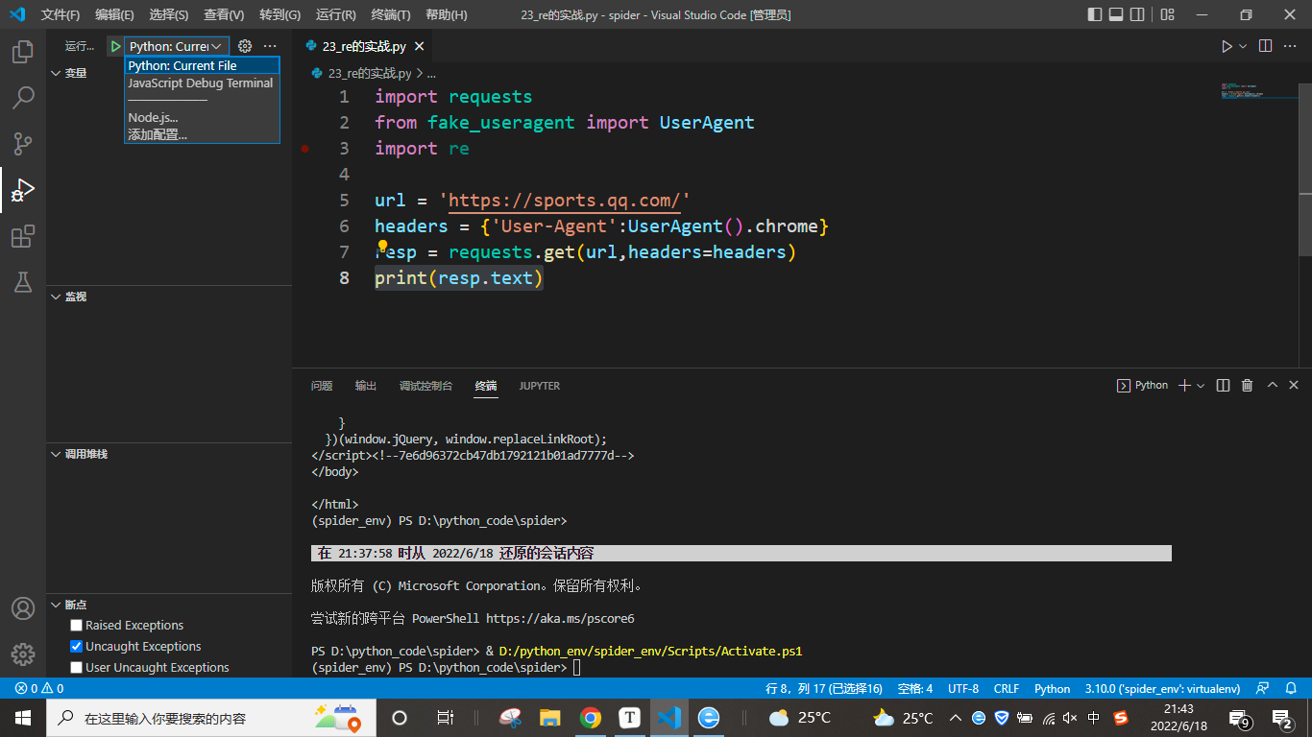The height and width of the screenshot is (737, 1312).
Task: Create a new terminal with the plus icon
Action: click(1184, 386)
